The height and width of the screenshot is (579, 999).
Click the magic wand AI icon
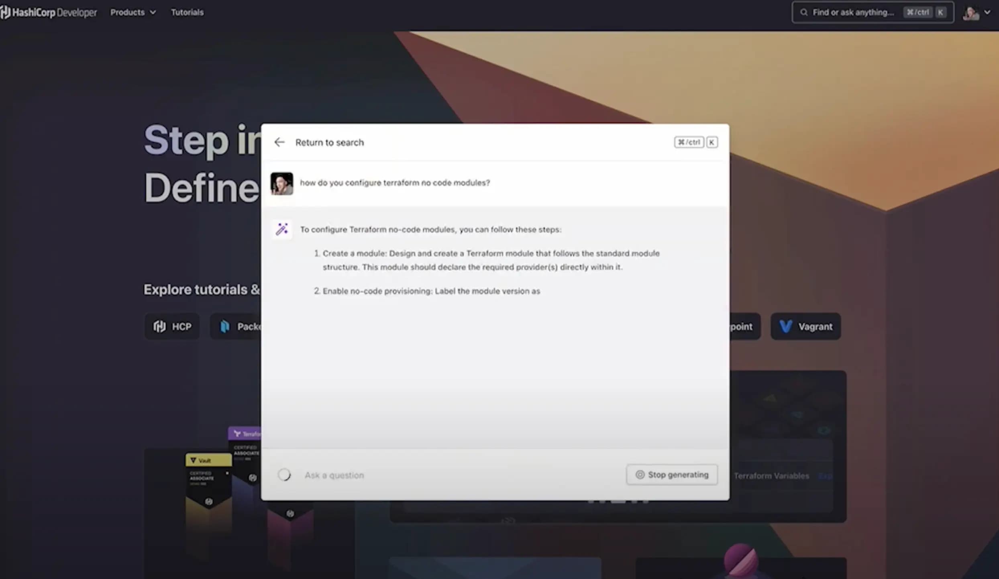click(282, 229)
